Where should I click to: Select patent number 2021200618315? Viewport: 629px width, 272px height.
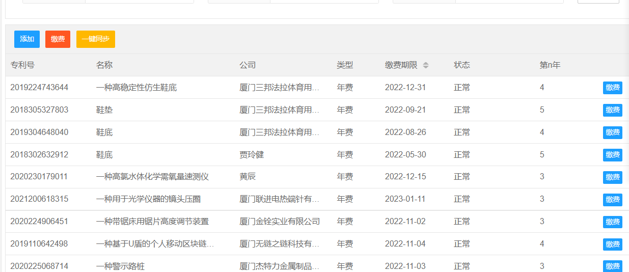tap(39, 199)
